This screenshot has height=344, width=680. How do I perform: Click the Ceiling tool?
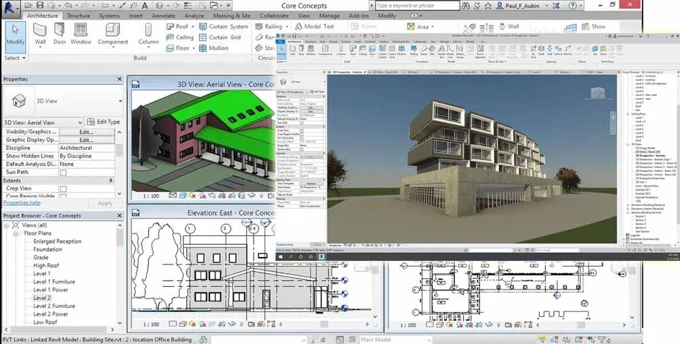180,37
